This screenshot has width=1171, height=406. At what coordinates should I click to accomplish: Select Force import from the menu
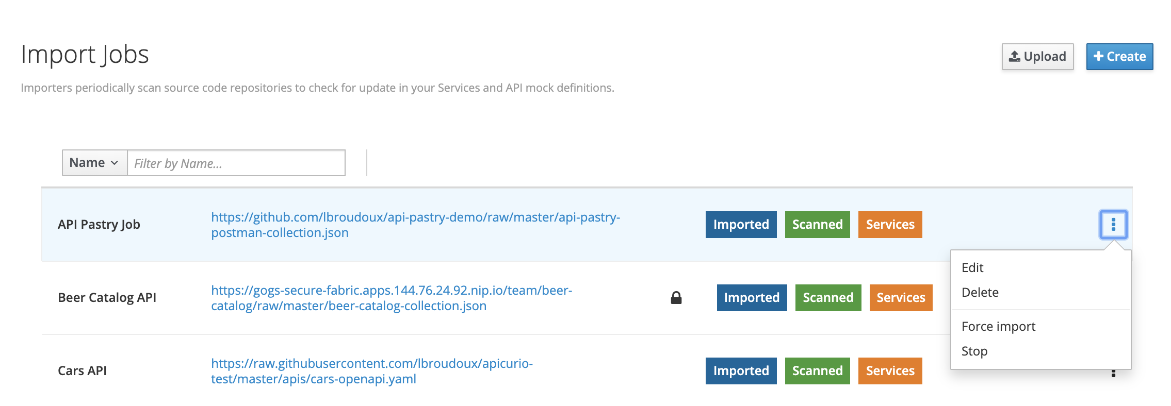point(998,327)
